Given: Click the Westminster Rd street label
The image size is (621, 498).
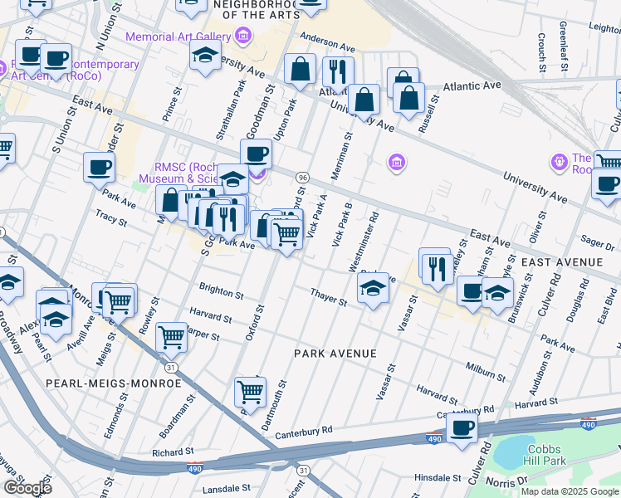Looking at the screenshot, I should [x=364, y=242].
